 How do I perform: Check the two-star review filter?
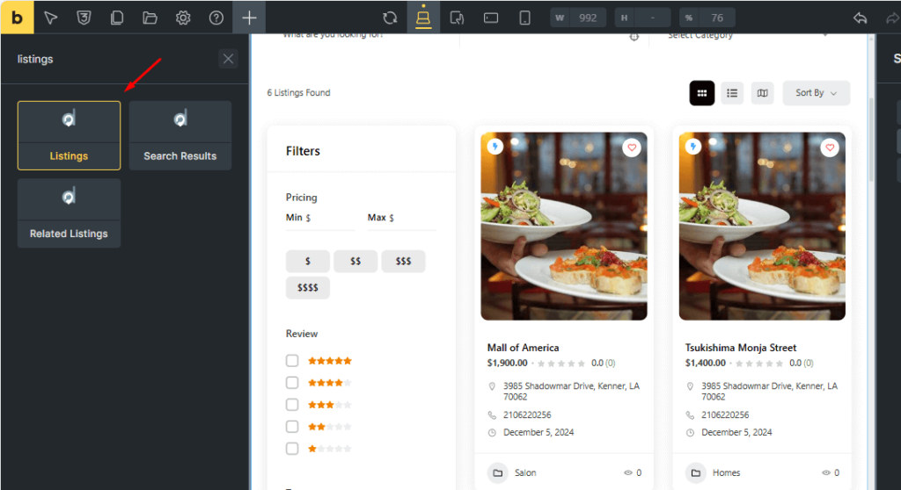click(x=292, y=426)
